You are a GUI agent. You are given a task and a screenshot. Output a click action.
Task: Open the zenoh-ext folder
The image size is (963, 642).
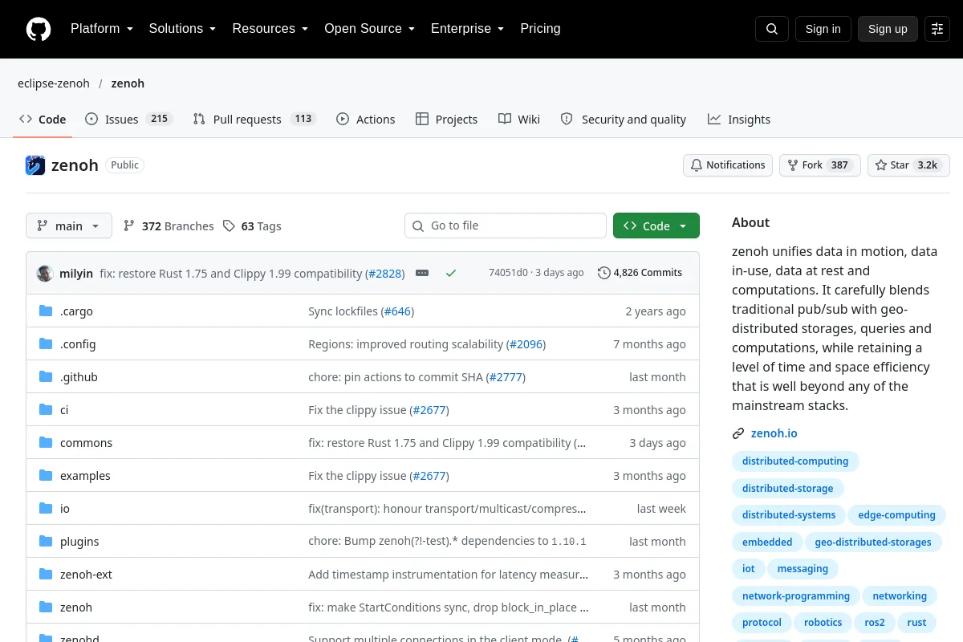point(86,575)
